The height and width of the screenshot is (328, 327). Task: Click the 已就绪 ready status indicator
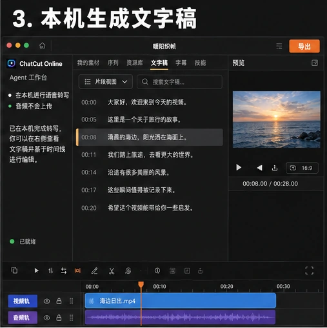23,241
